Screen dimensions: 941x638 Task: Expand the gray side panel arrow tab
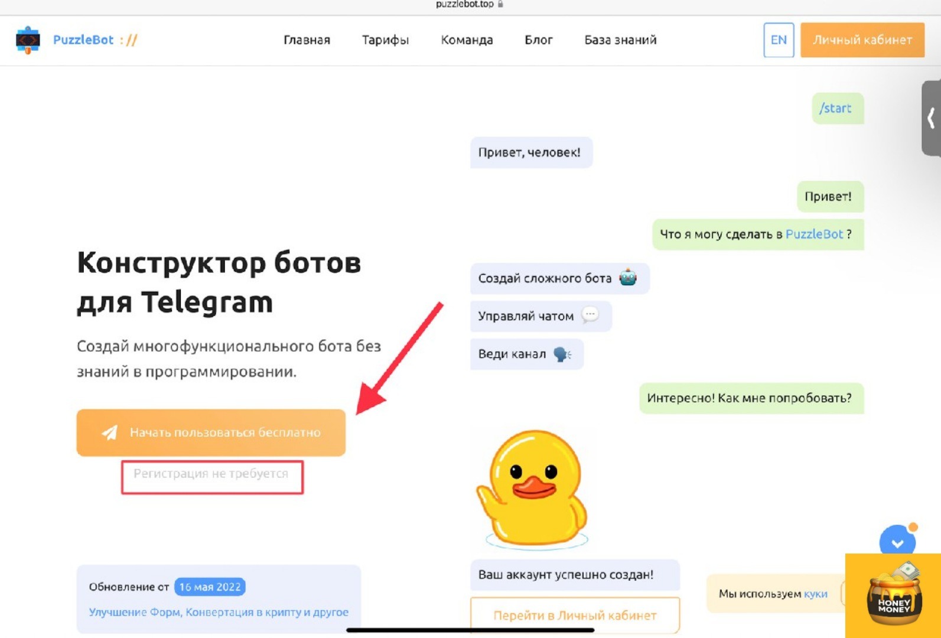[931, 118]
